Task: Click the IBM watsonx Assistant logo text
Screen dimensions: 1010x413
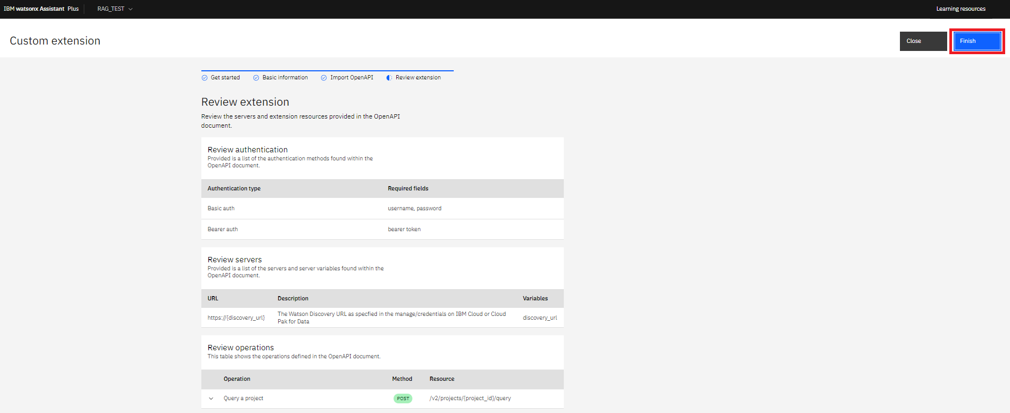Action: point(34,9)
